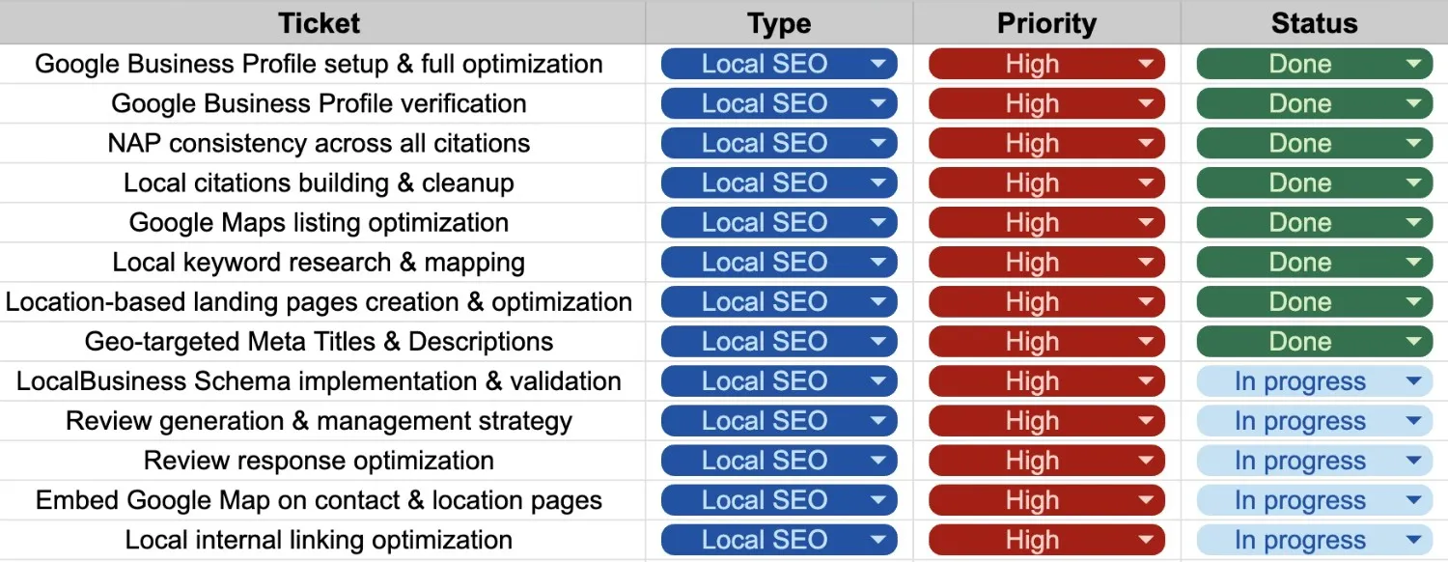The width and height of the screenshot is (1448, 562).
Task: Select the Status column header
Action: (x=1314, y=22)
